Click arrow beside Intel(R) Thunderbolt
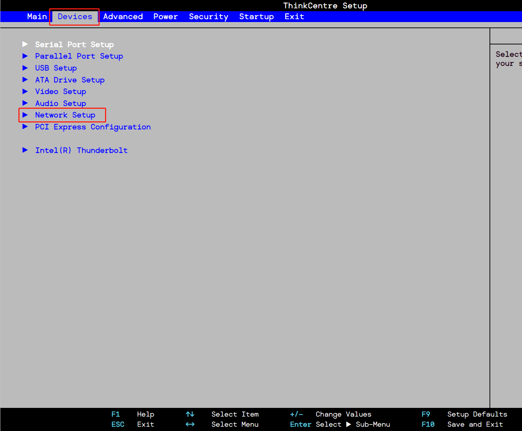522x431 pixels. click(x=25, y=150)
